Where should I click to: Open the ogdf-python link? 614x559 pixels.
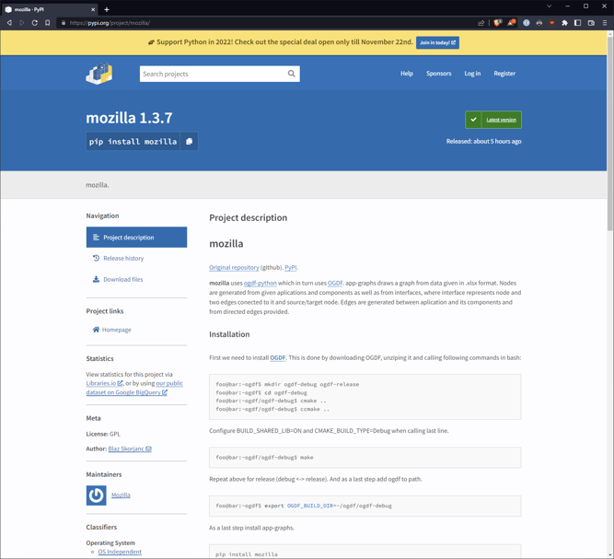[260, 283]
